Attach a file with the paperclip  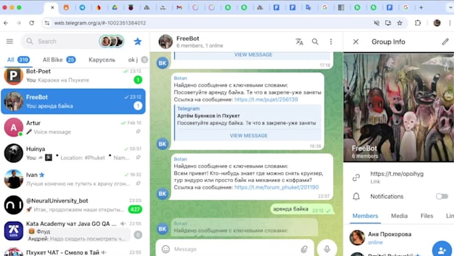point(304,249)
